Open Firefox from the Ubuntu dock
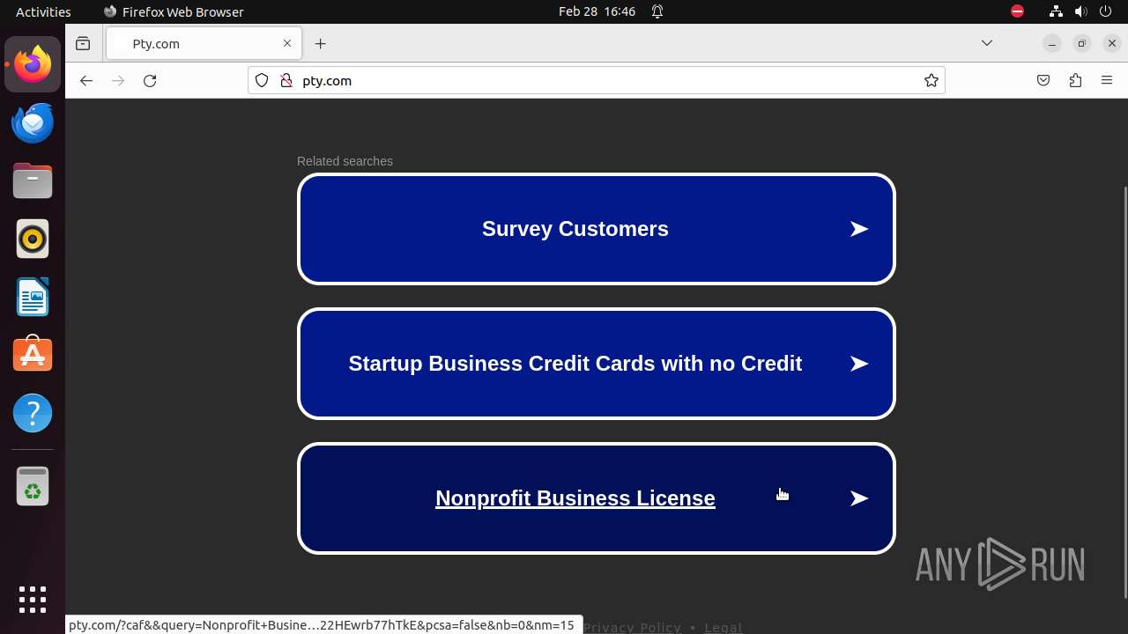The image size is (1128, 634). tap(33, 64)
